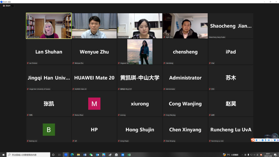
Task: Open Zoom from the Windows taskbar
Action: pos(66,155)
